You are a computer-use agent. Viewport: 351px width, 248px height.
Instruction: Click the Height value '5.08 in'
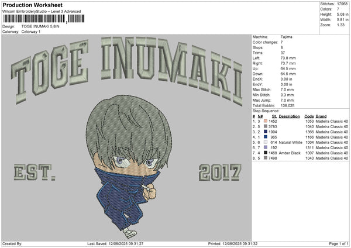(342, 14)
